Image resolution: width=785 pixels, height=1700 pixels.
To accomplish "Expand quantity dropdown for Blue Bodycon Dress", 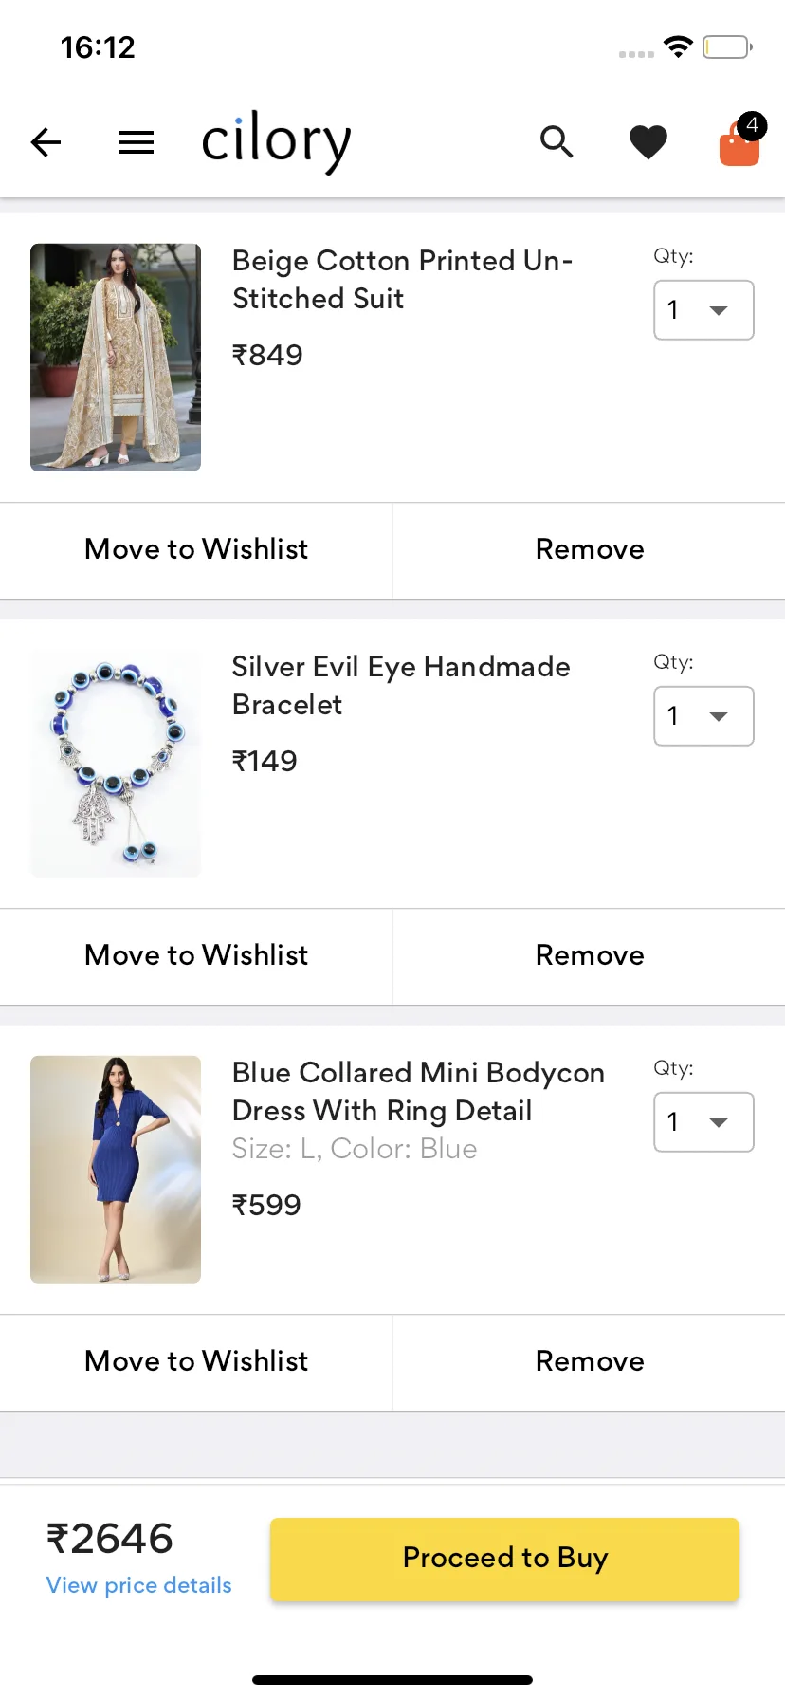I will coord(703,1122).
